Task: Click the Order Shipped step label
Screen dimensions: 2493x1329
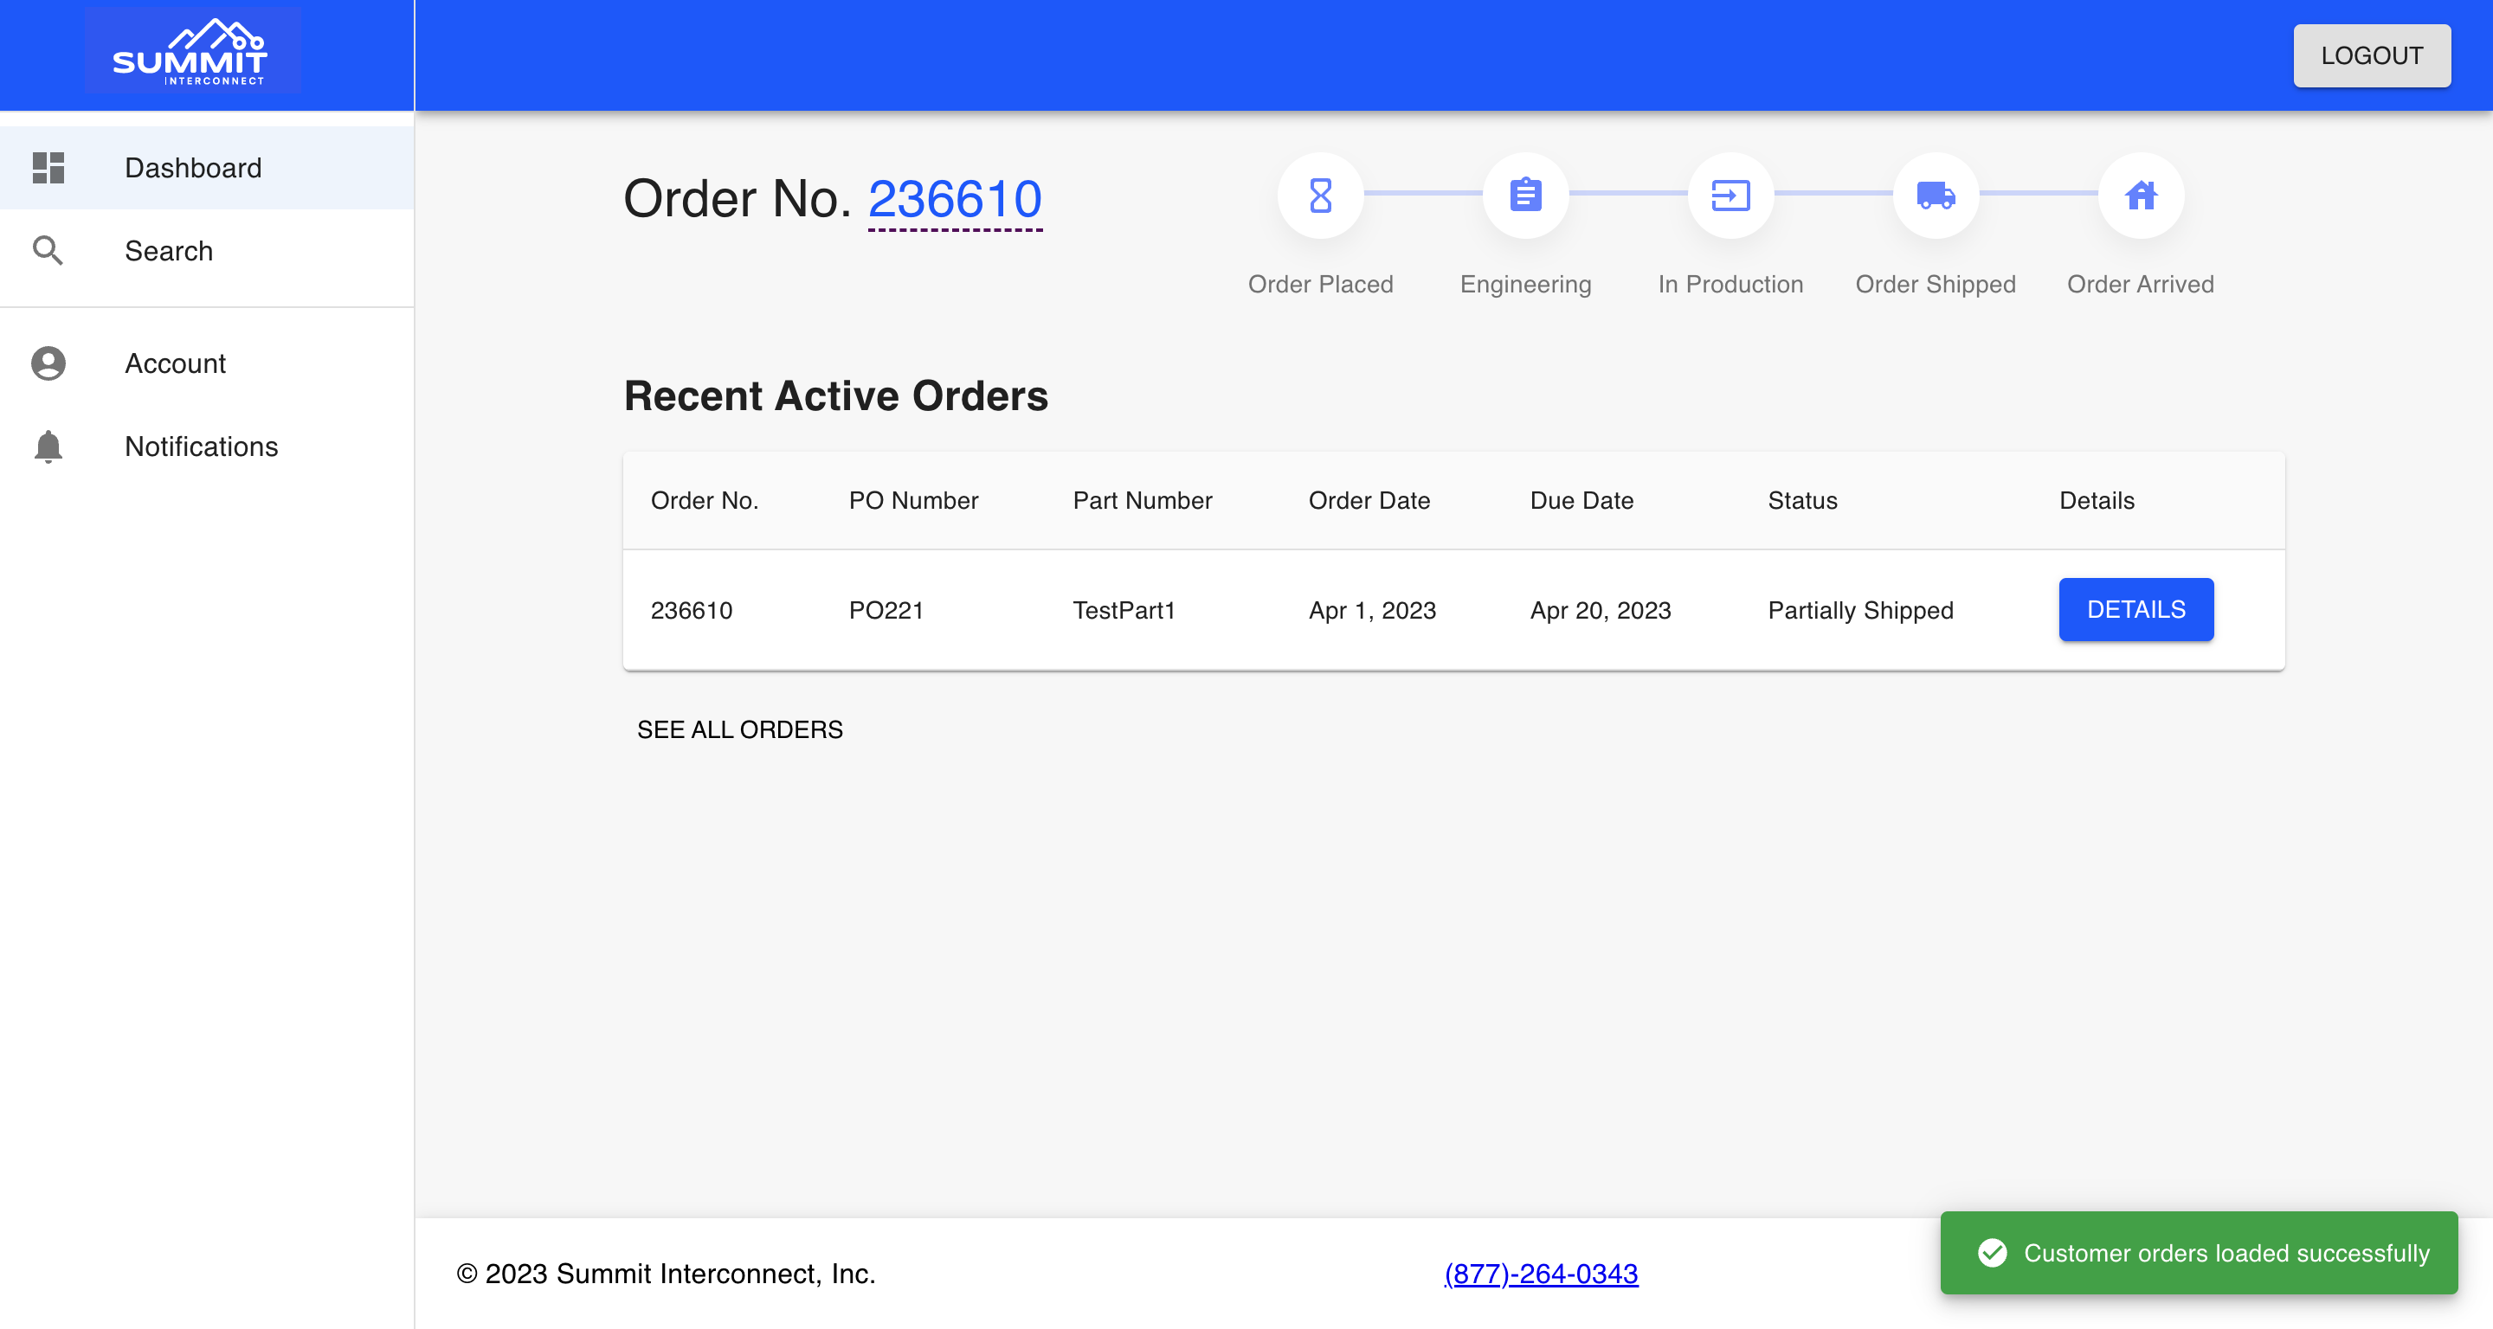Action: point(1936,285)
